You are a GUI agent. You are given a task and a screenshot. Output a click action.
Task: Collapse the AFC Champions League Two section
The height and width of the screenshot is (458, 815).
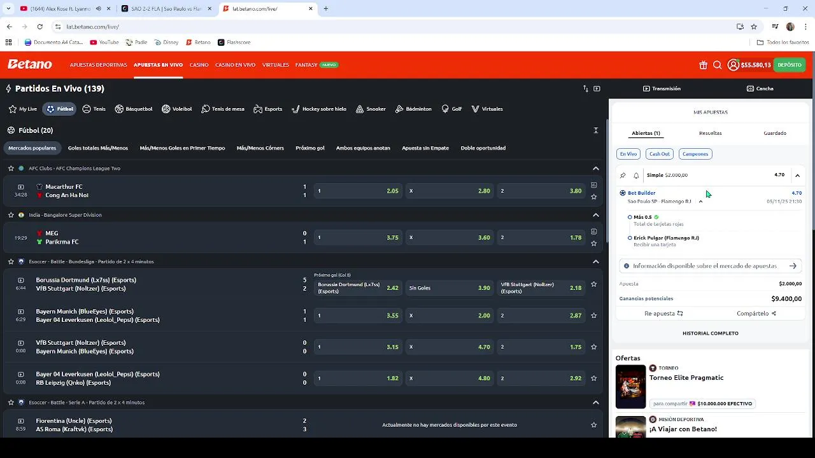(x=596, y=169)
